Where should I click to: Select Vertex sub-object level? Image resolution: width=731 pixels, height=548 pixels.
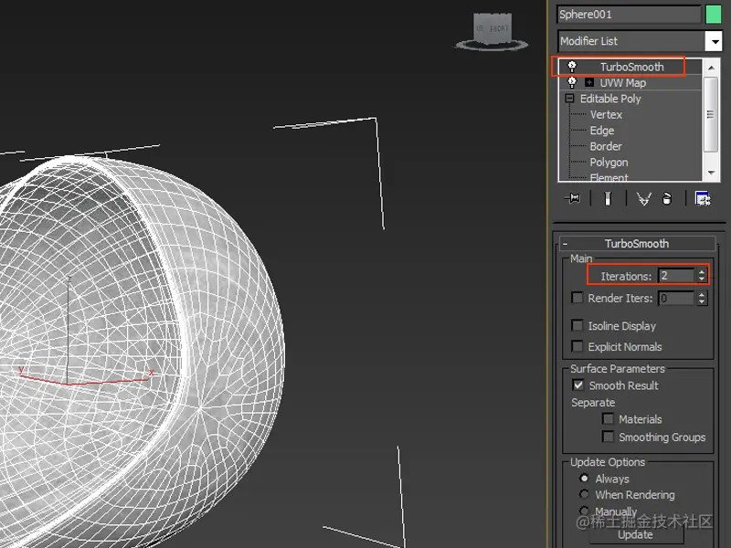tap(606, 115)
